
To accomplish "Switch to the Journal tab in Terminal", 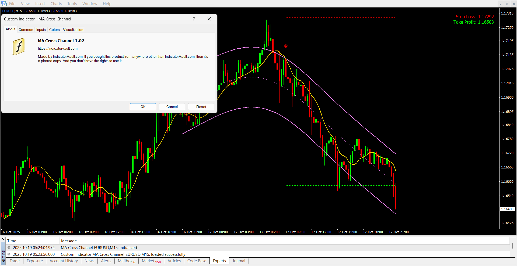I will tap(239, 261).
